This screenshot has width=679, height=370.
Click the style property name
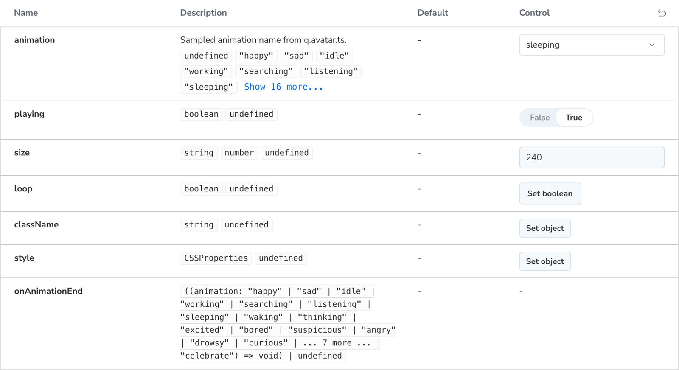24,258
